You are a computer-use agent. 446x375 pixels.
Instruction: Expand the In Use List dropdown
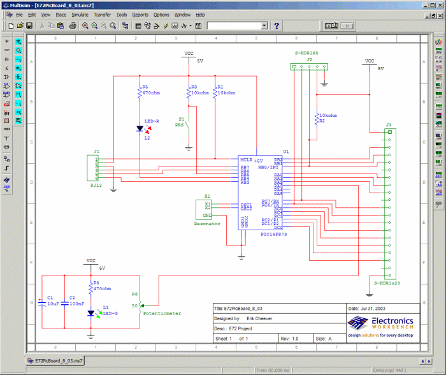tap(264, 26)
